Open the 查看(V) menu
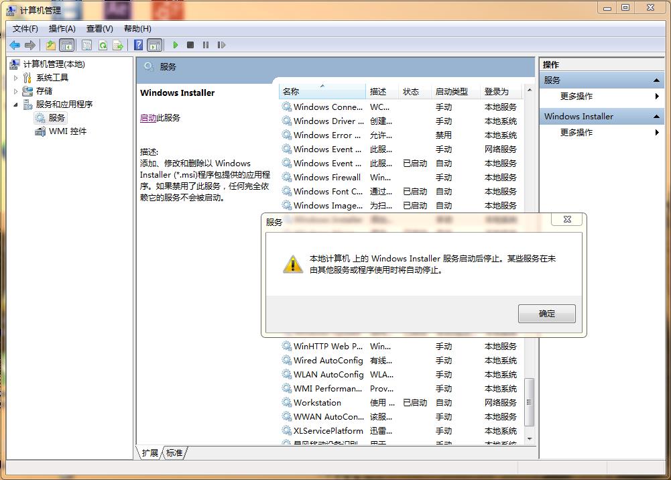The width and height of the screenshot is (671, 480). [x=100, y=29]
